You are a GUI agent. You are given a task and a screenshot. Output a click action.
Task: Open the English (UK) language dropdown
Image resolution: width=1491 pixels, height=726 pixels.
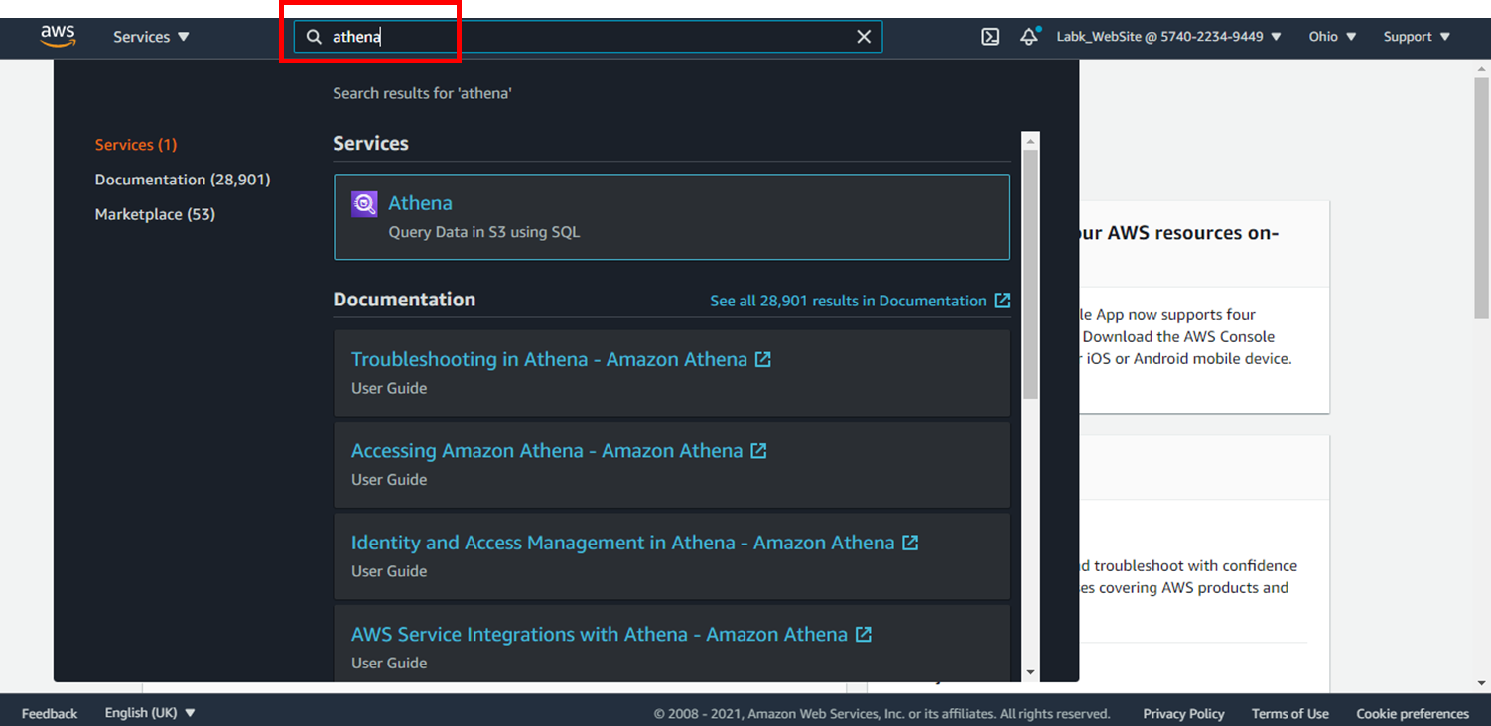tap(150, 713)
